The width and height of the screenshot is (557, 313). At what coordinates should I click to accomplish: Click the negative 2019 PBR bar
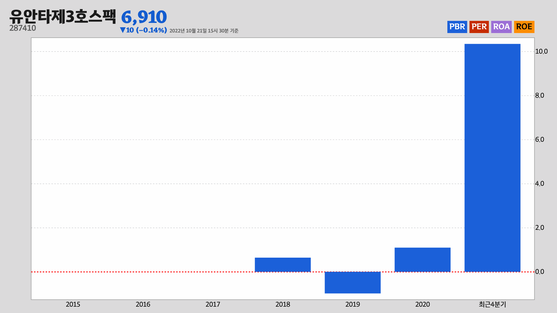[x=352, y=283]
